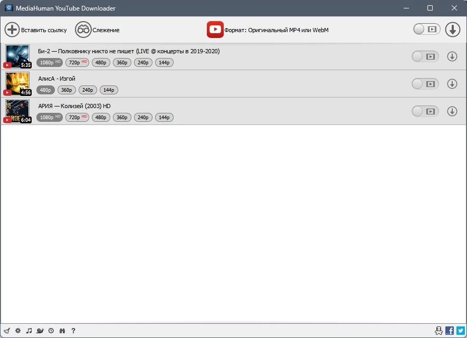Clear the list with the broom icon

[7, 331]
